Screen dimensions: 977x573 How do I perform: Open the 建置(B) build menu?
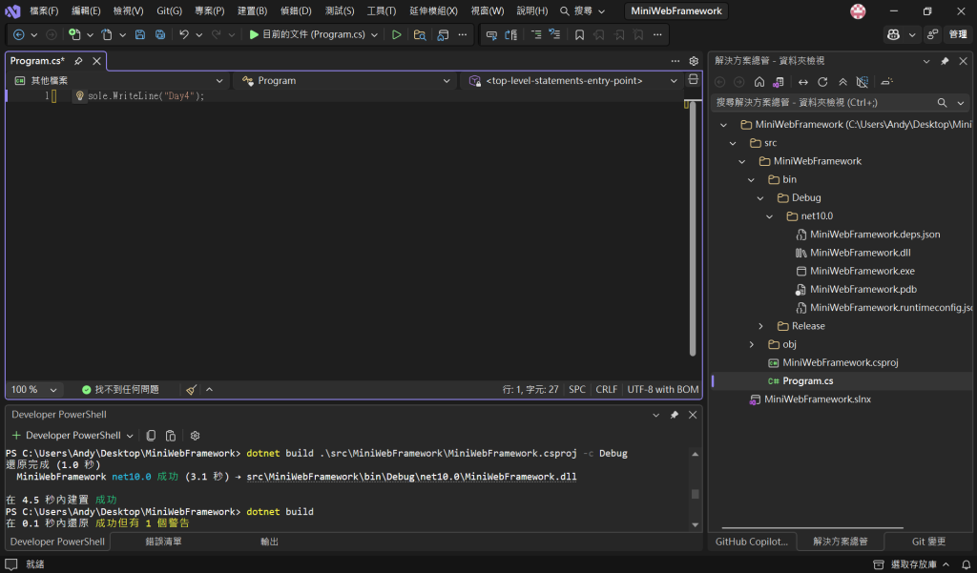pos(252,11)
